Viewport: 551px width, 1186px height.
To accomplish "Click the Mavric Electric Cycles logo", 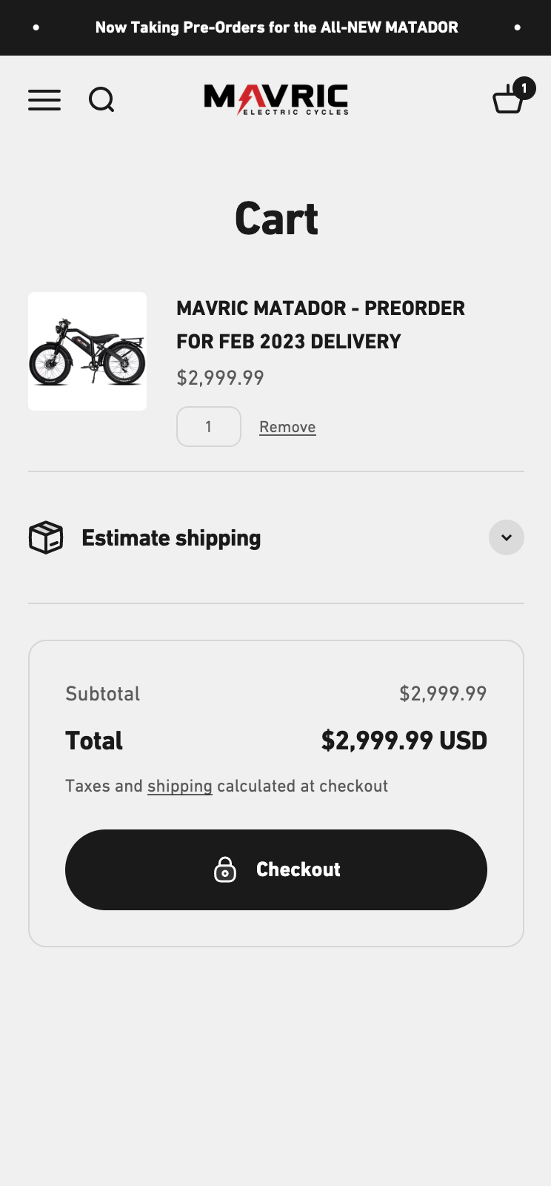I will click(x=275, y=99).
